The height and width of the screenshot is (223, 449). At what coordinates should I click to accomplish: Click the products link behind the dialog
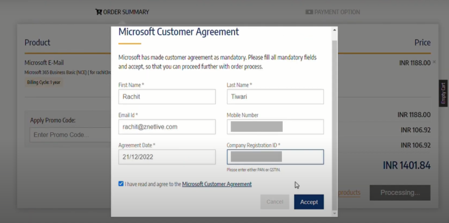(x=349, y=193)
